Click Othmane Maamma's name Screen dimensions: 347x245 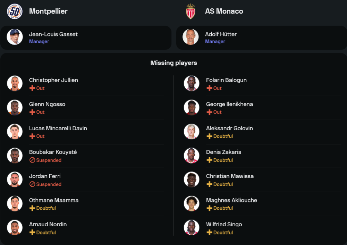(54, 200)
